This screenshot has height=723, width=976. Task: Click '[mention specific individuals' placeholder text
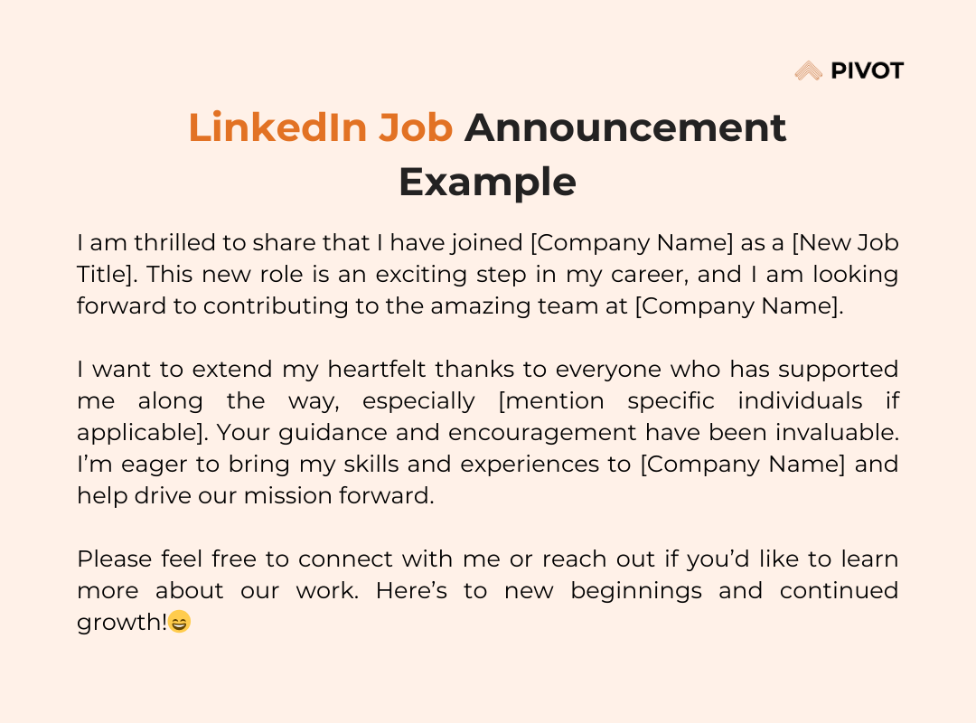click(x=680, y=400)
